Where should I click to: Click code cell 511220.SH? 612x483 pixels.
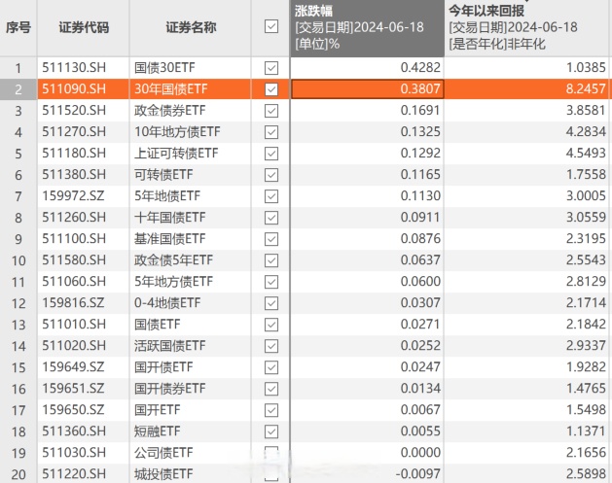[83, 474]
